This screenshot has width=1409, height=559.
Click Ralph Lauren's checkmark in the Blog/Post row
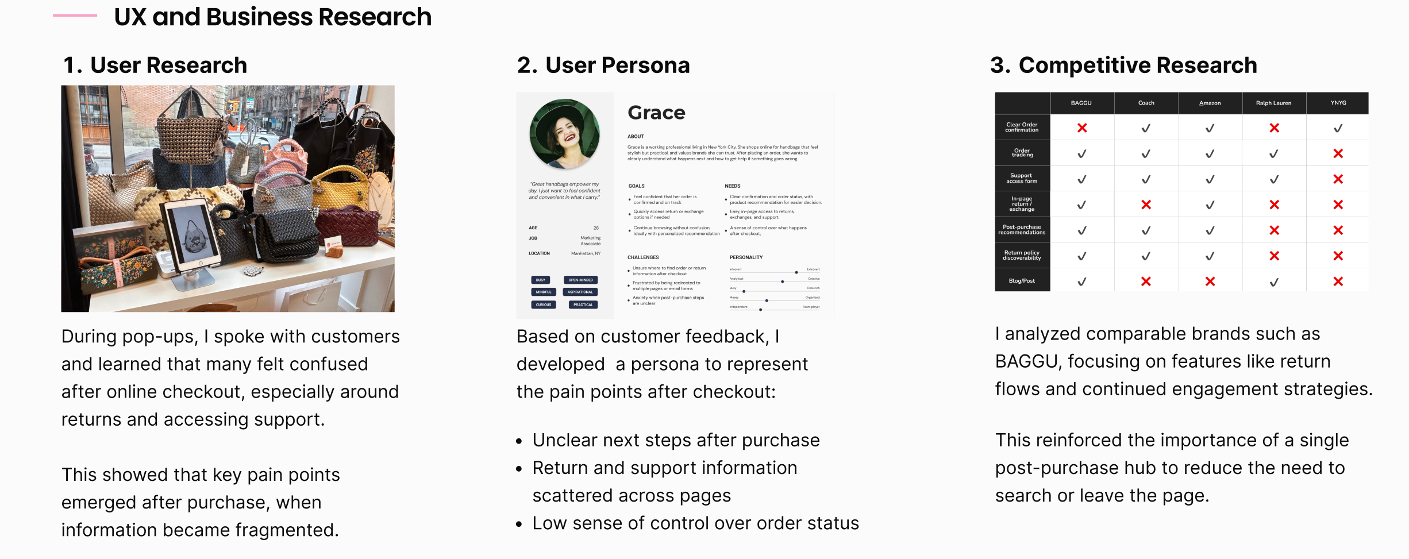tap(1274, 282)
